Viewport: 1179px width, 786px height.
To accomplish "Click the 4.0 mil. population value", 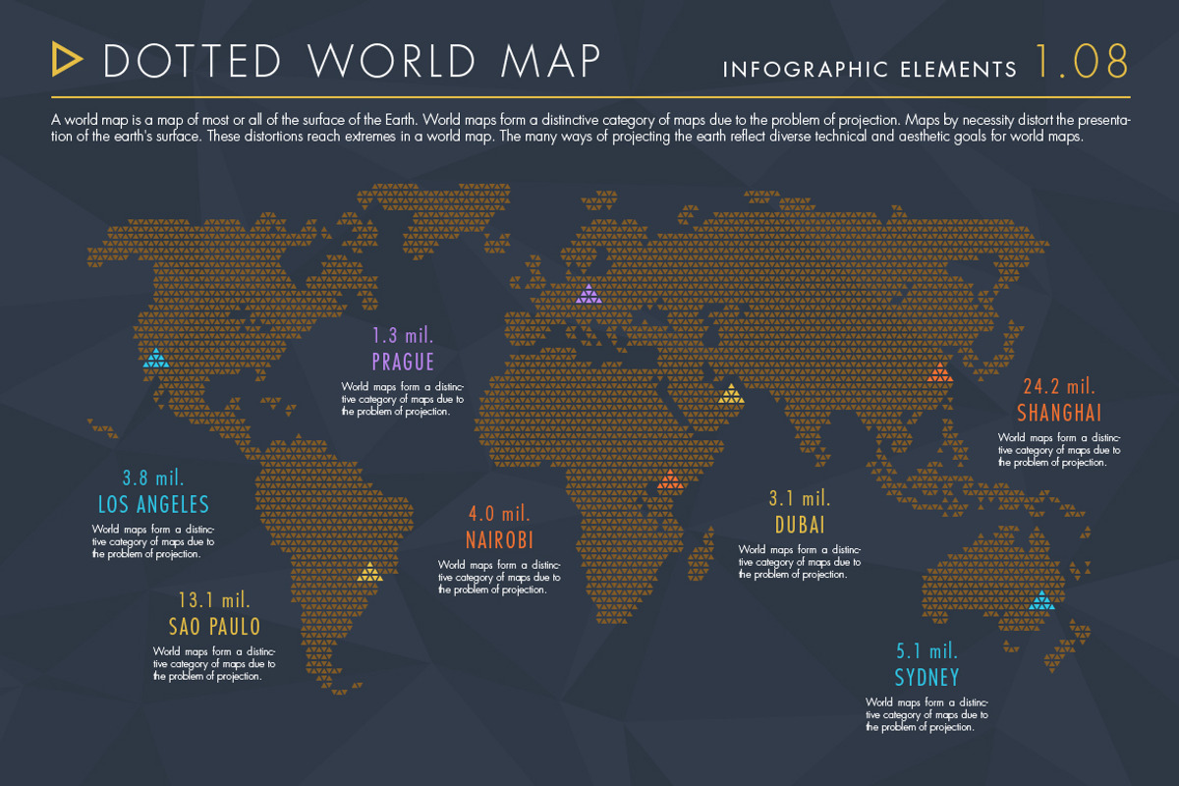I will tap(499, 514).
